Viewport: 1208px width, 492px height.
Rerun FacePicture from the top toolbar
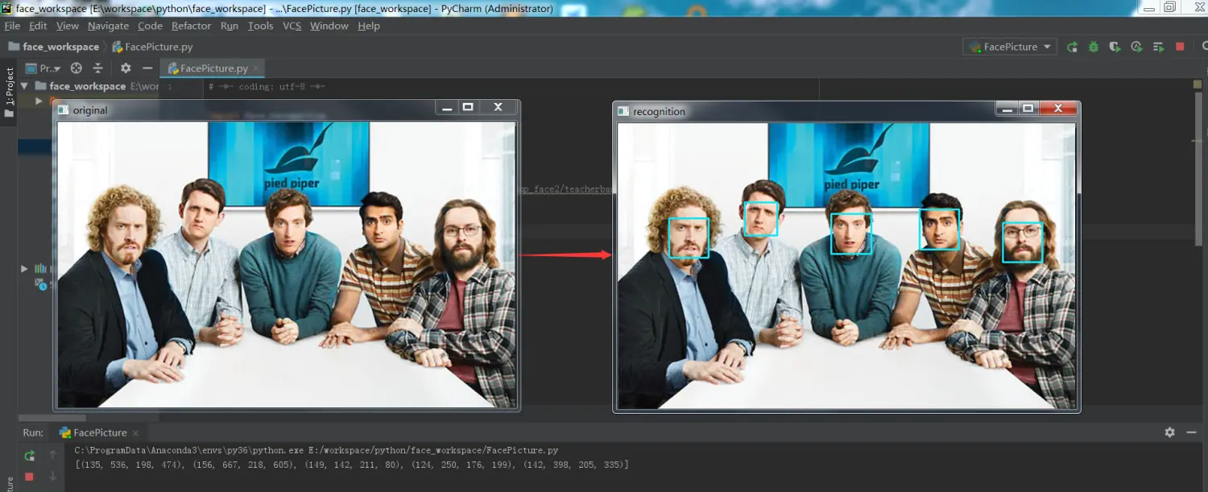point(1072,47)
